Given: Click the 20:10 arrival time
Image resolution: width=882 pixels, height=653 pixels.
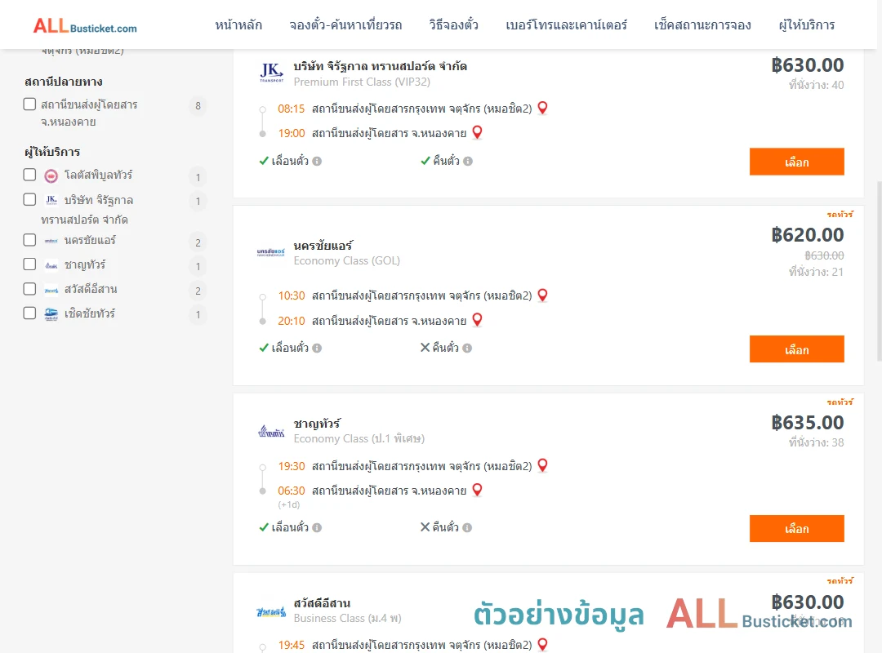Looking at the screenshot, I should [292, 321].
